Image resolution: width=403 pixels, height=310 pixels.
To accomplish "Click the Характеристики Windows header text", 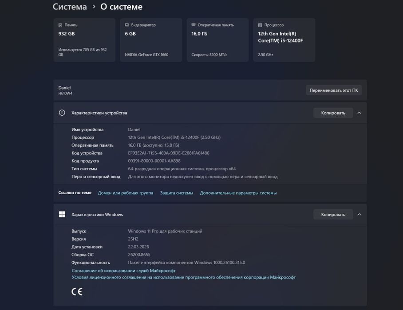I will click(x=97, y=215).
